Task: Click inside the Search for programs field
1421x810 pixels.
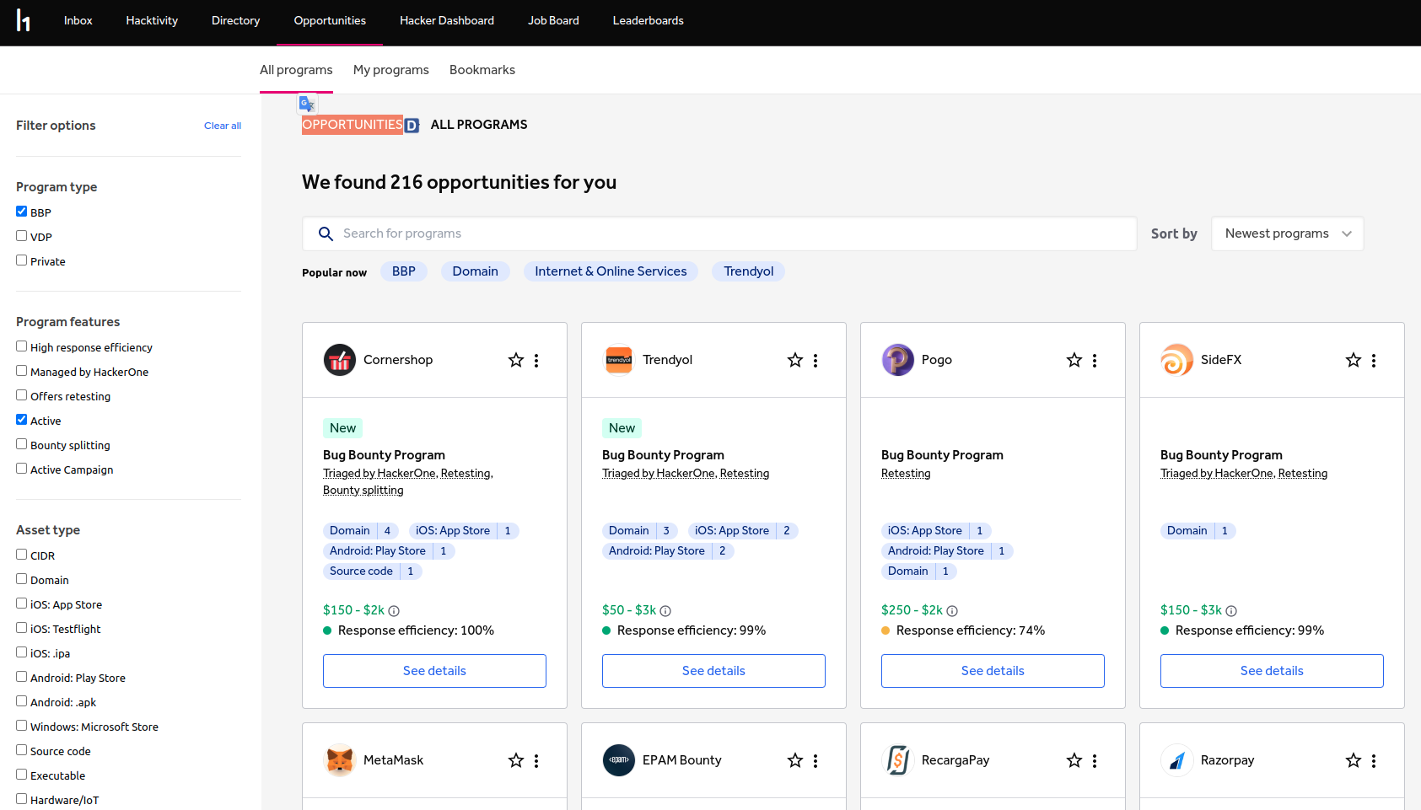Action: (590, 233)
